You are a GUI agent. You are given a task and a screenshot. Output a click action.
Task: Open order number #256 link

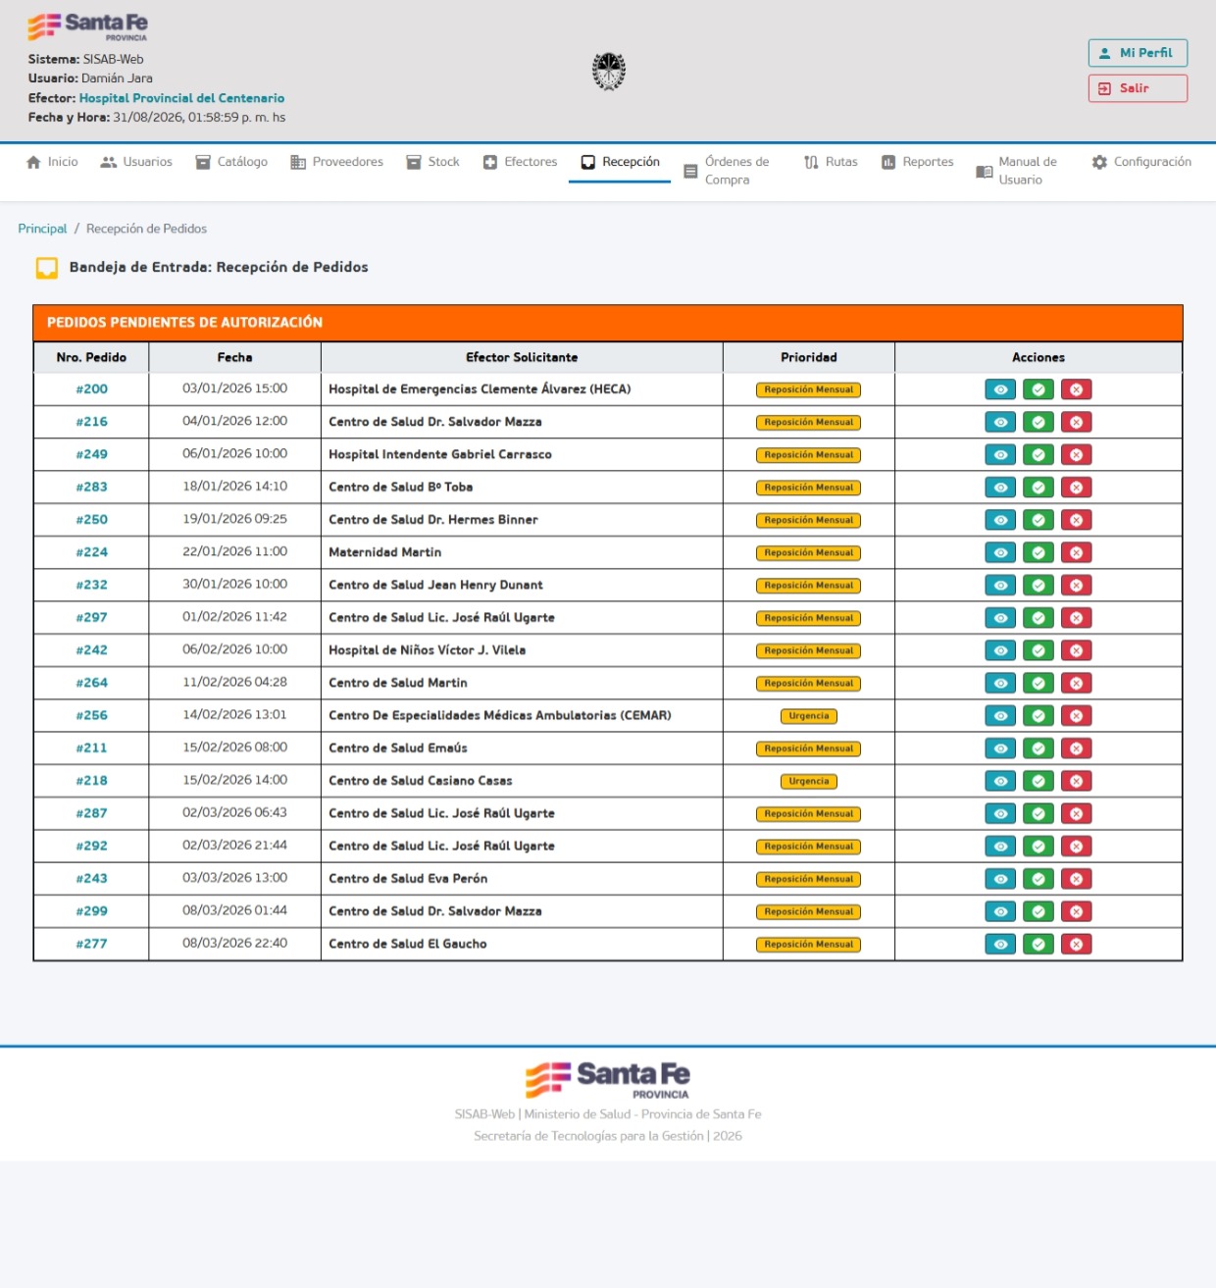(x=92, y=716)
